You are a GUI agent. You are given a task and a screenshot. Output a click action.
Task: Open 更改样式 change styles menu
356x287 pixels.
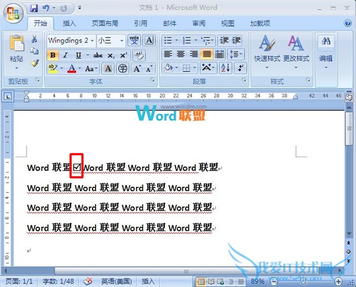tap(296, 52)
